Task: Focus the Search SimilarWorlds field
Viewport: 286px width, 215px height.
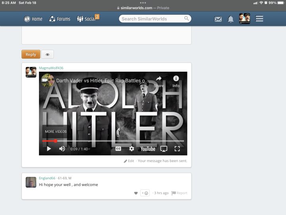Action: click(155, 19)
